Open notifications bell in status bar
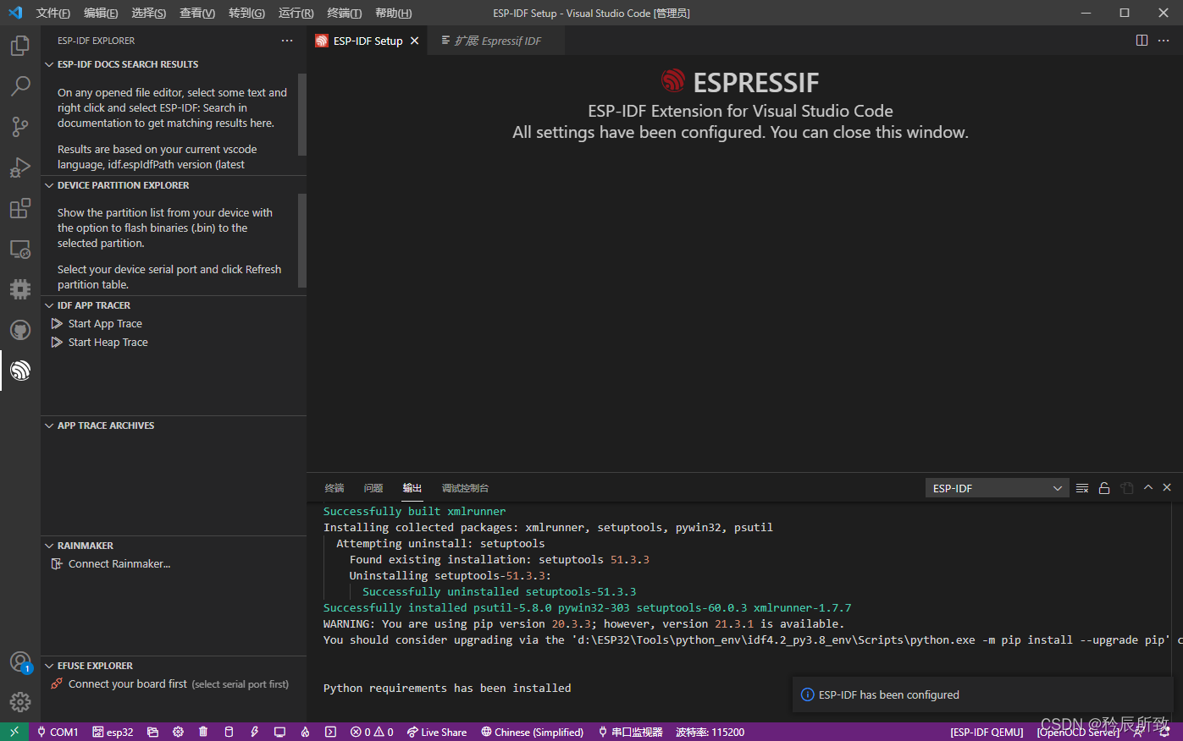Image resolution: width=1183 pixels, height=741 pixels. click(x=1166, y=732)
